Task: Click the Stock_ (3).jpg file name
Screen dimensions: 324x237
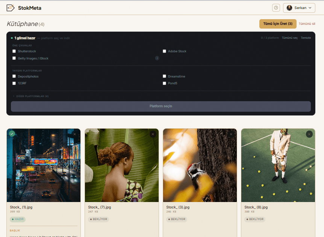Action: click(178, 207)
